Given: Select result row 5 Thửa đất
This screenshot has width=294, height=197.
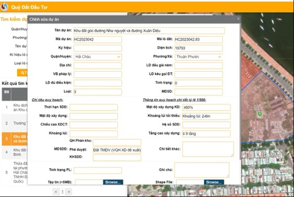Looking at the screenshot, I should click(x=15, y=172).
